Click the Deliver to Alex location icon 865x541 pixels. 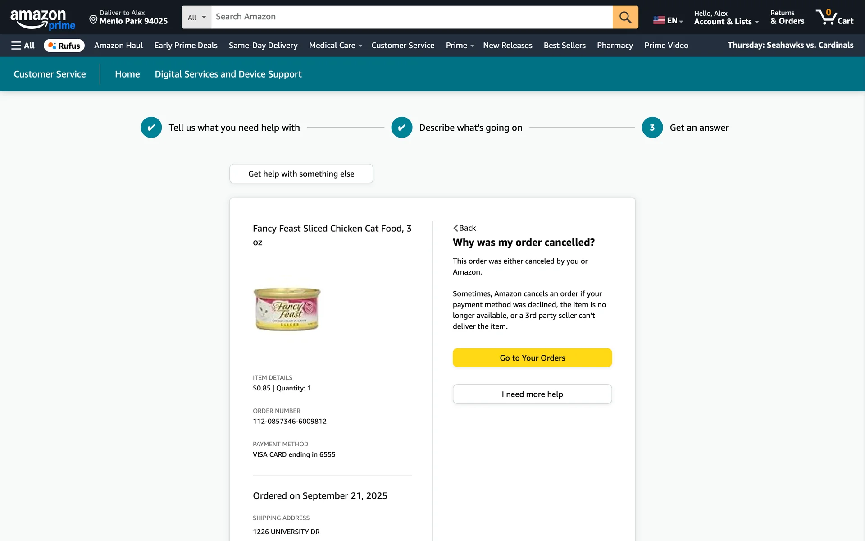coord(93,19)
